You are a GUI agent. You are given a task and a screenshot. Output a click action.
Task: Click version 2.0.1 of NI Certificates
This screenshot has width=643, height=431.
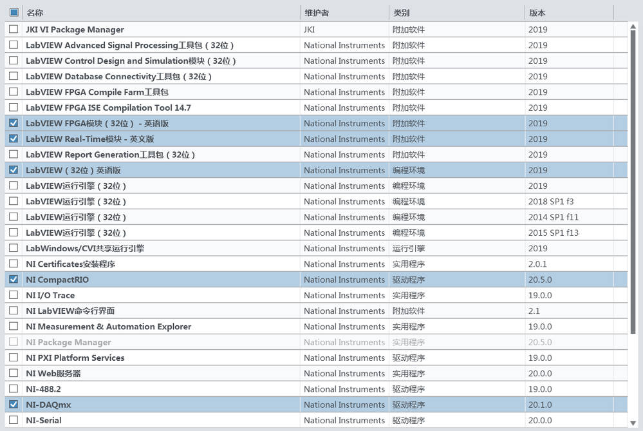[x=537, y=264]
